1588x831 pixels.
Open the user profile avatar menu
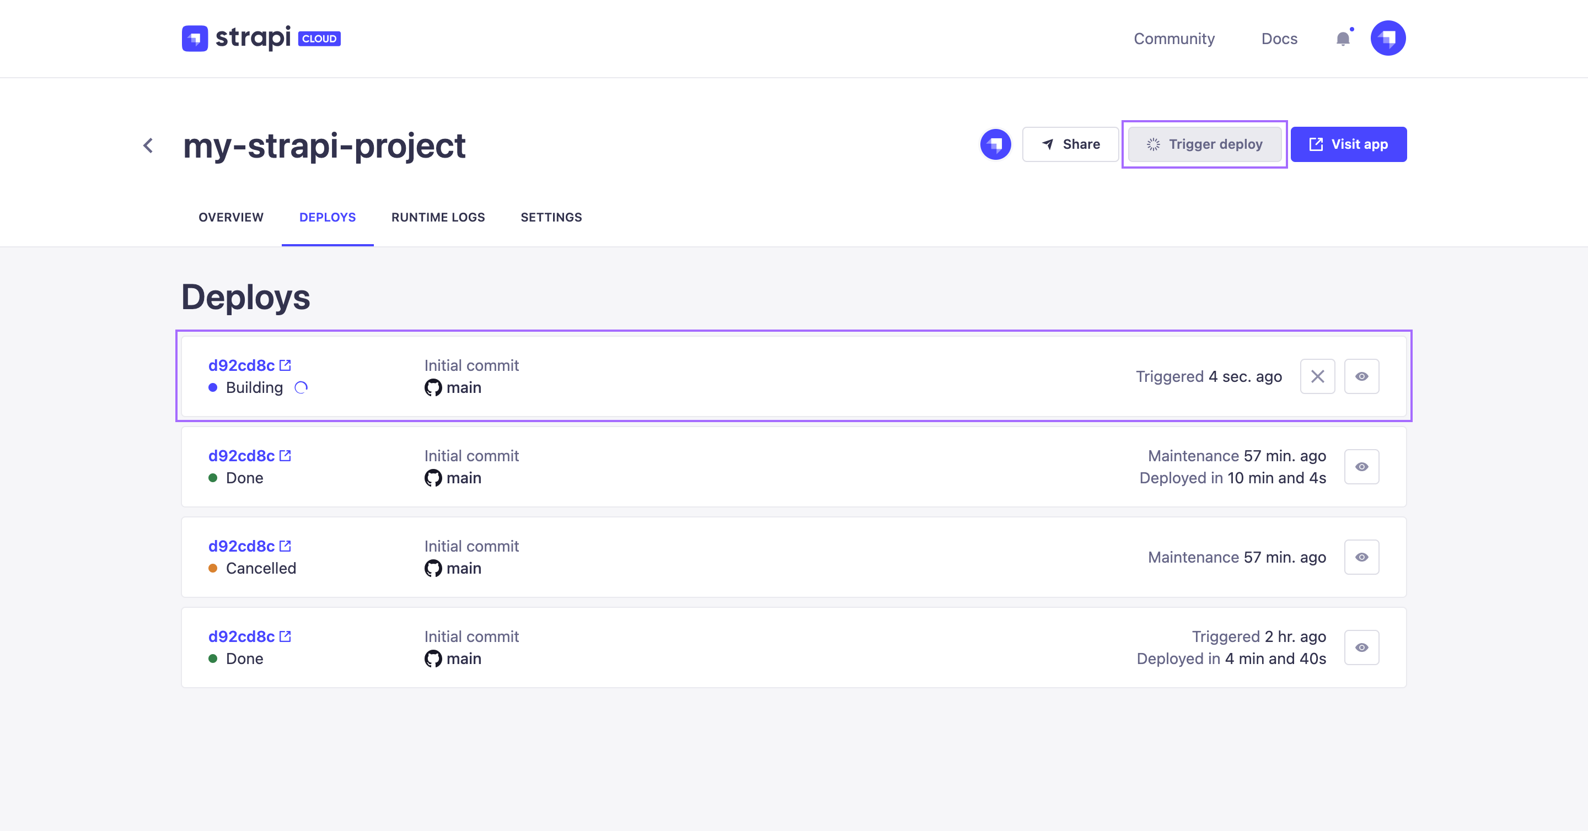[x=1387, y=38]
